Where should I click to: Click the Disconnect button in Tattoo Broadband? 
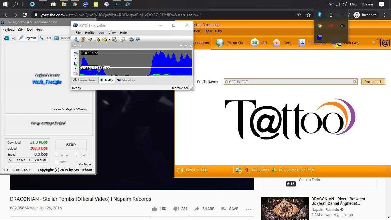click(x=373, y=82)
